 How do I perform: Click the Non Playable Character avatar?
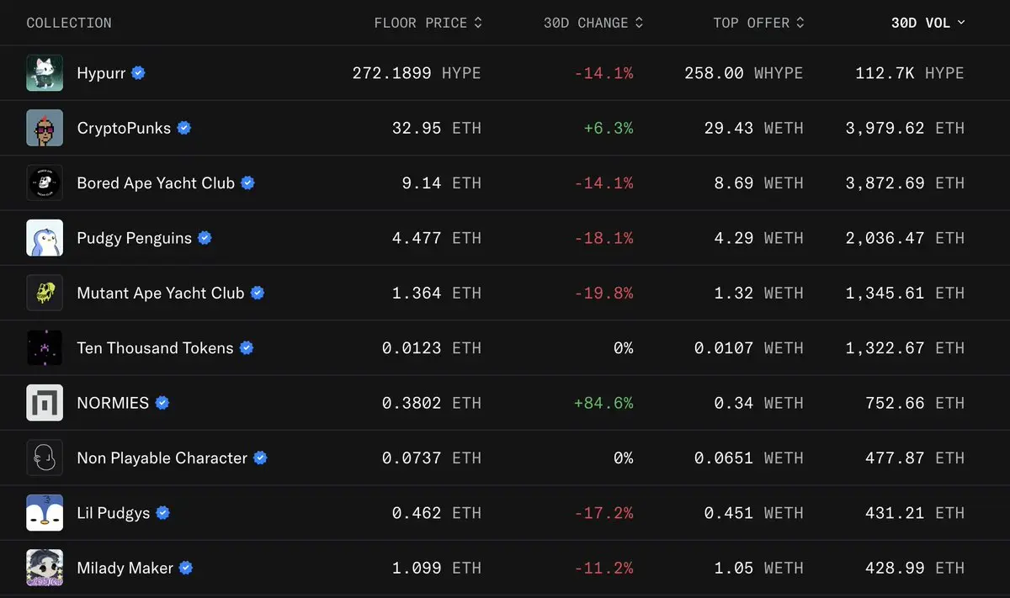point(45,458)
